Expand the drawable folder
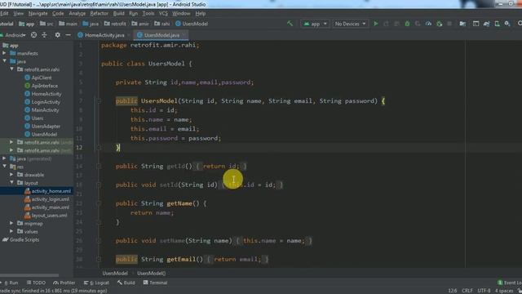The height and width of the screenshot is (294, 522). (11, 175)
